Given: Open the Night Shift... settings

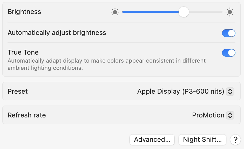Looking at the screenshot, I should coord(202,140).
